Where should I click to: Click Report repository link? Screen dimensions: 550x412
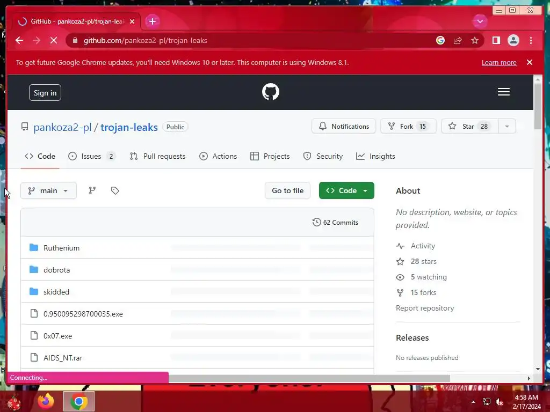(425, 308)
